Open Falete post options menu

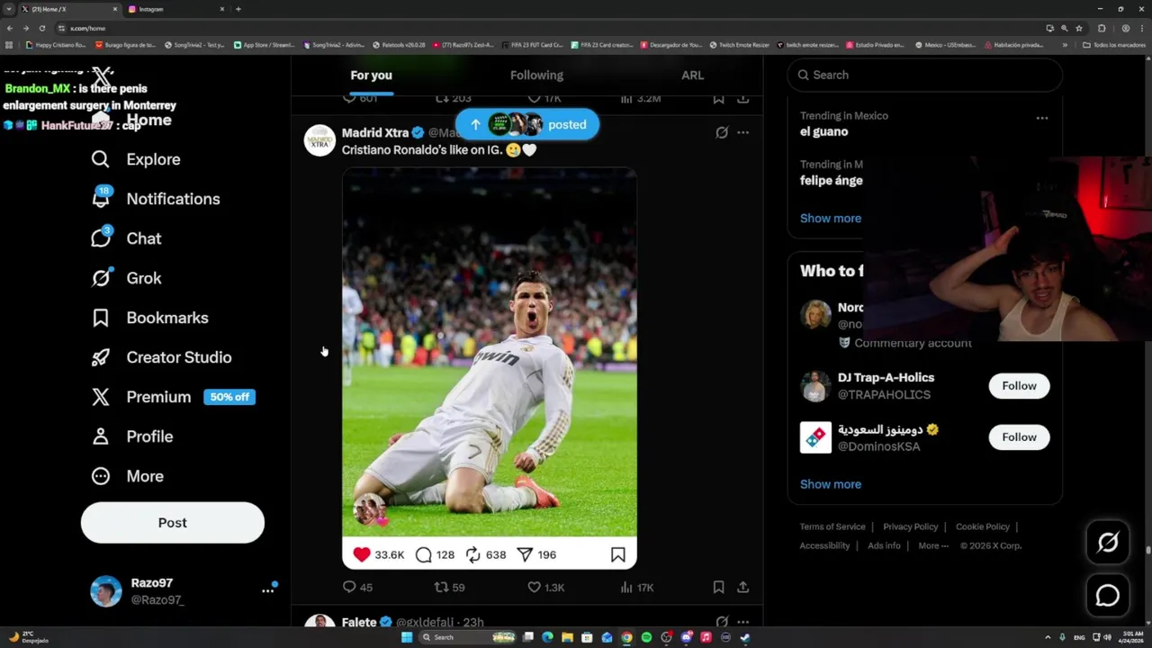click(x=742, y=622)
